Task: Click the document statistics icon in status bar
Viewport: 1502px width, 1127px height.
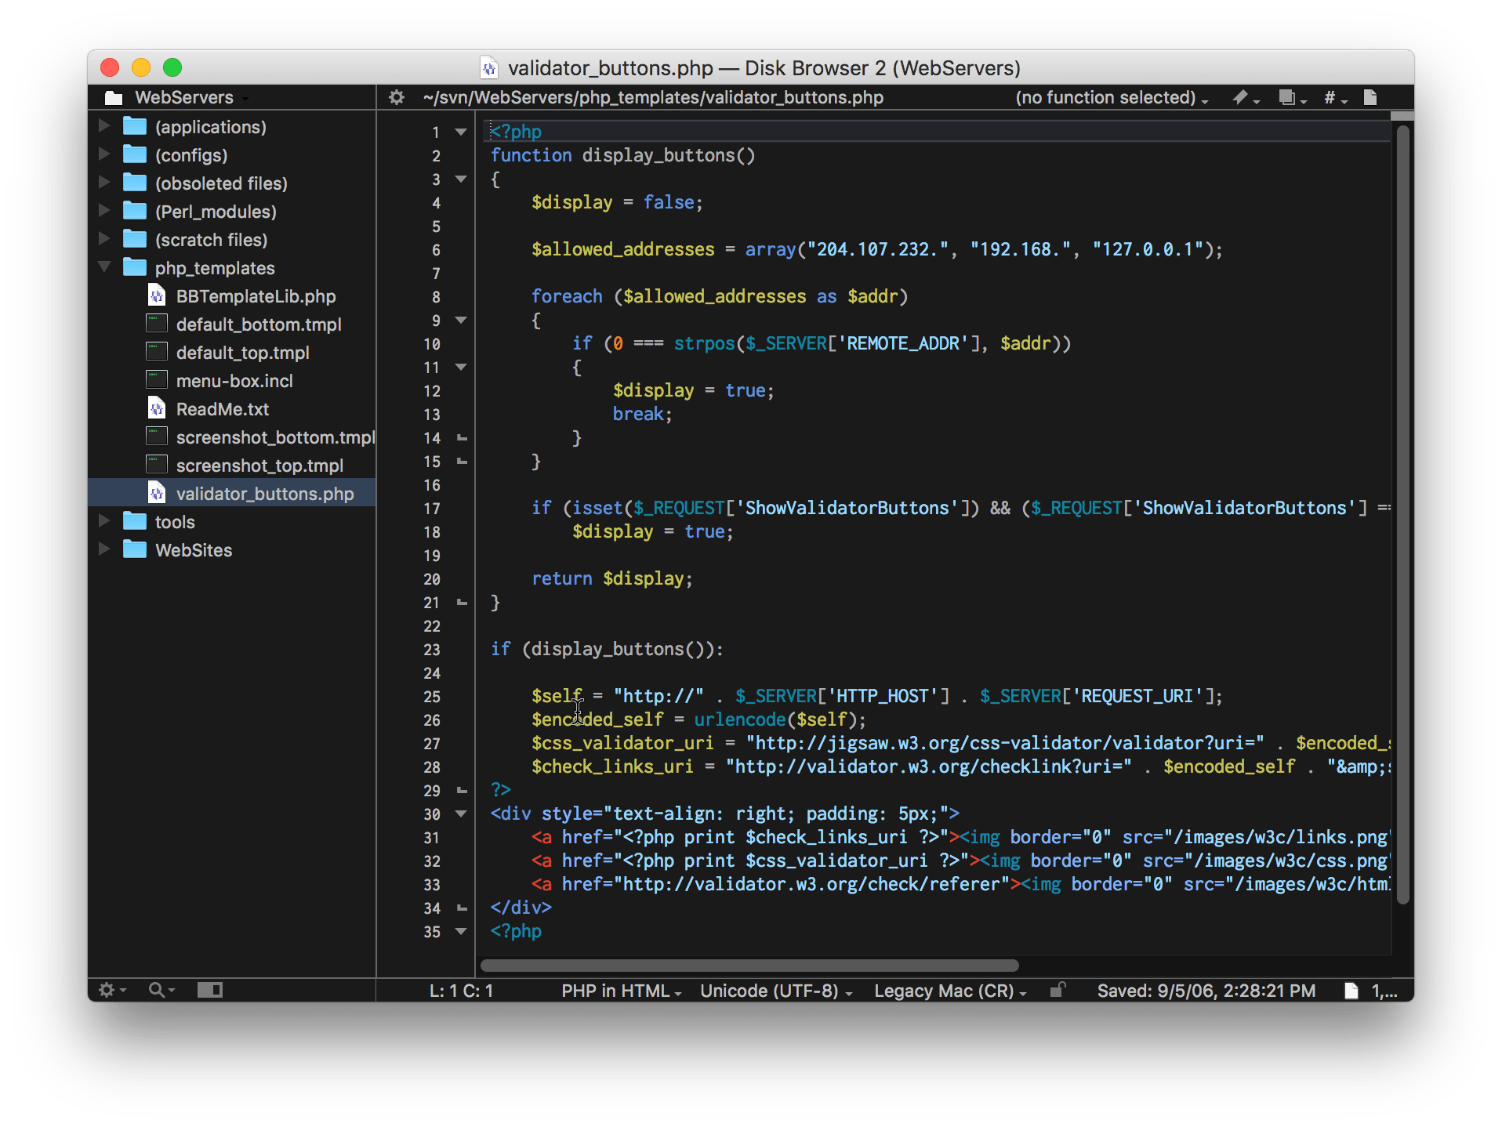Action: (1351, 991)
